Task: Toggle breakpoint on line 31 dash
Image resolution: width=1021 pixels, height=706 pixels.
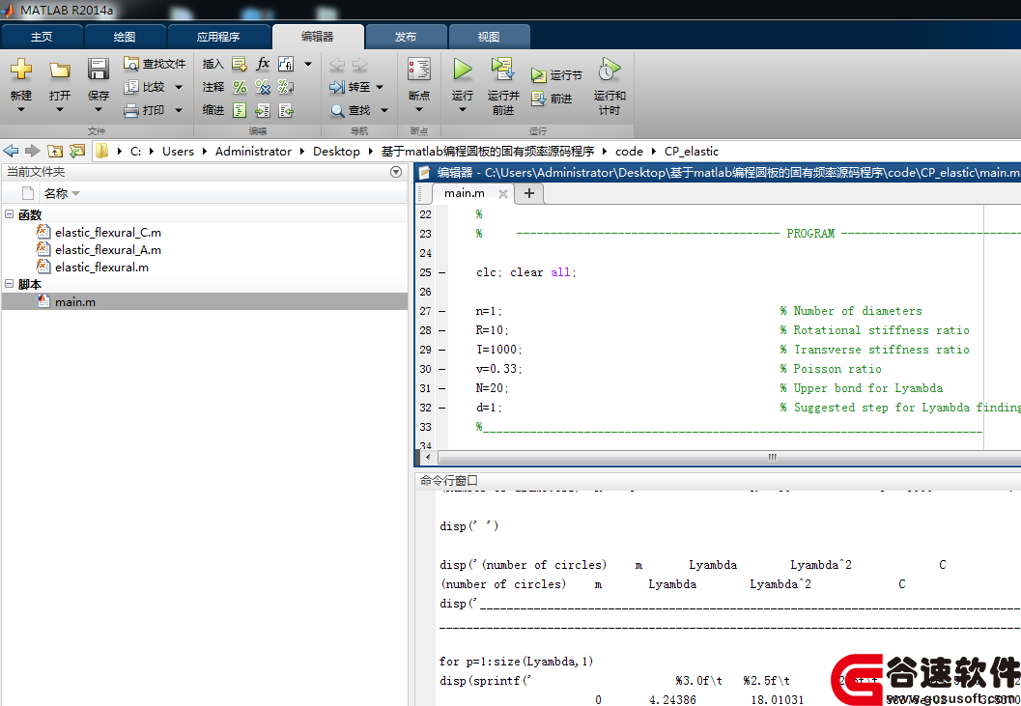Action: [442, 388]
